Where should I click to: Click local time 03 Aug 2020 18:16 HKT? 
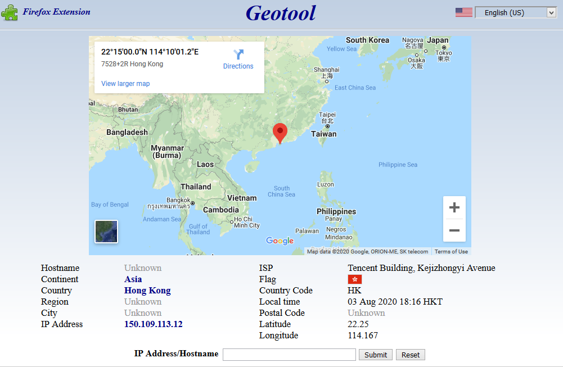(x=395, y=302)
